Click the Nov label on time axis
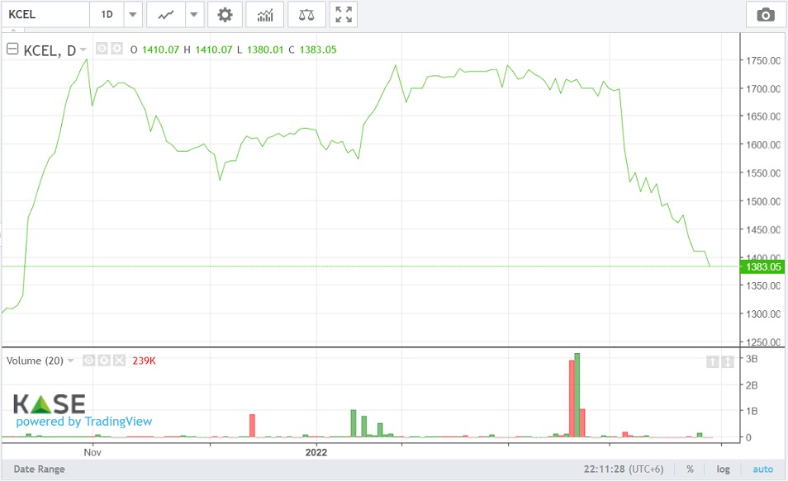The height and width of the screenshot is (481, 788). pos(93,452)
